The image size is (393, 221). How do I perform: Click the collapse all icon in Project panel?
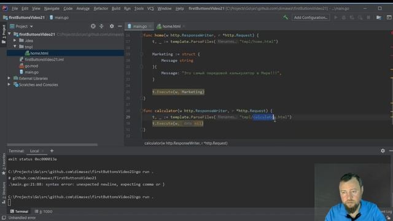101,26
